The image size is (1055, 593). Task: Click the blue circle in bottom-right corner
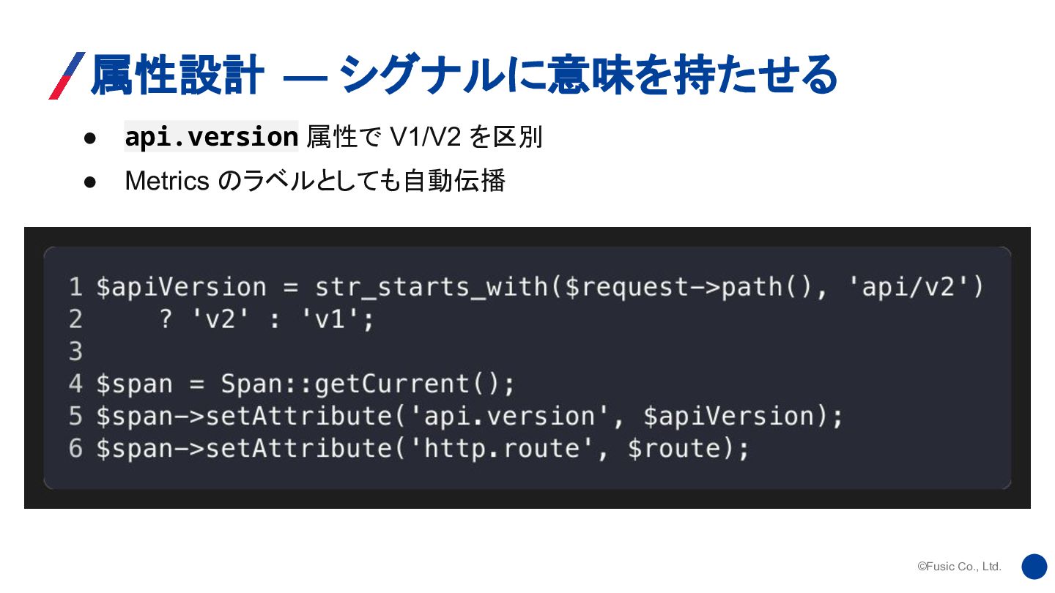[1034, 567]
